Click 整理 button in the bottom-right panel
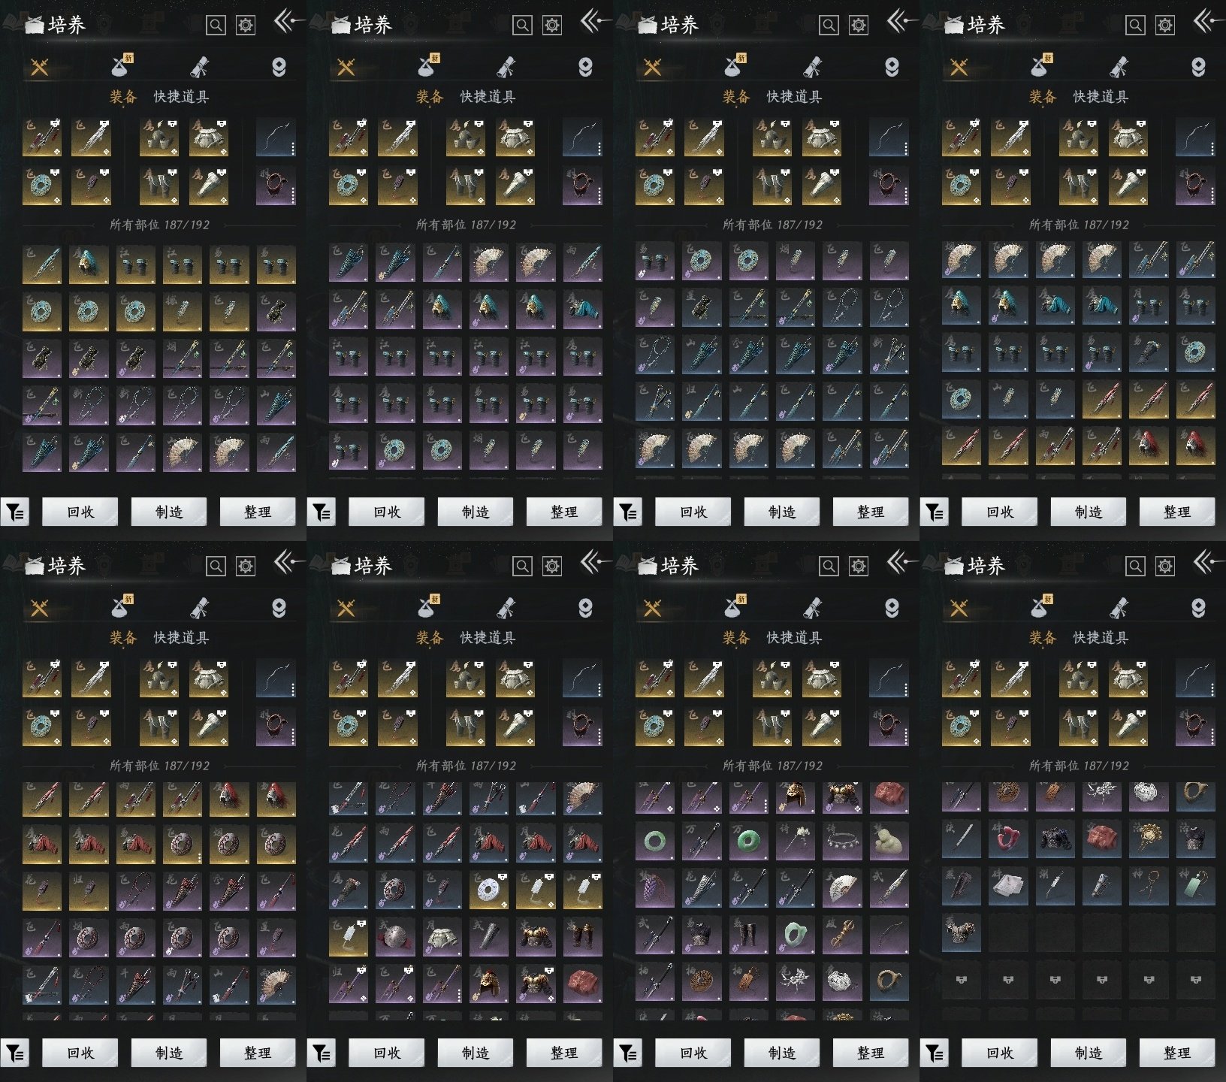This screenshot has height=1082, width=1226. point(1176,1053)
